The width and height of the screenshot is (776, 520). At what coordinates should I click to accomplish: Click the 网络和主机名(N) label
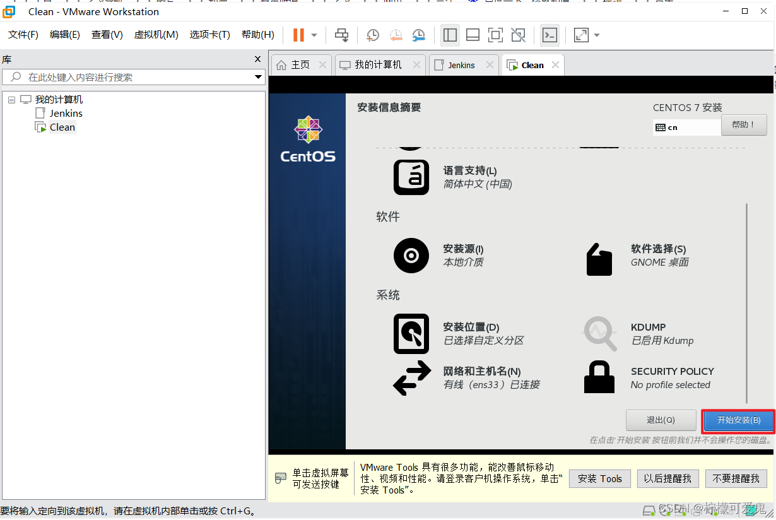pos(481,371)
